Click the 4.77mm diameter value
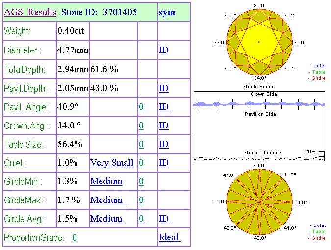The height and width of the screenshot is (250, 331). (x=73, y=50)
